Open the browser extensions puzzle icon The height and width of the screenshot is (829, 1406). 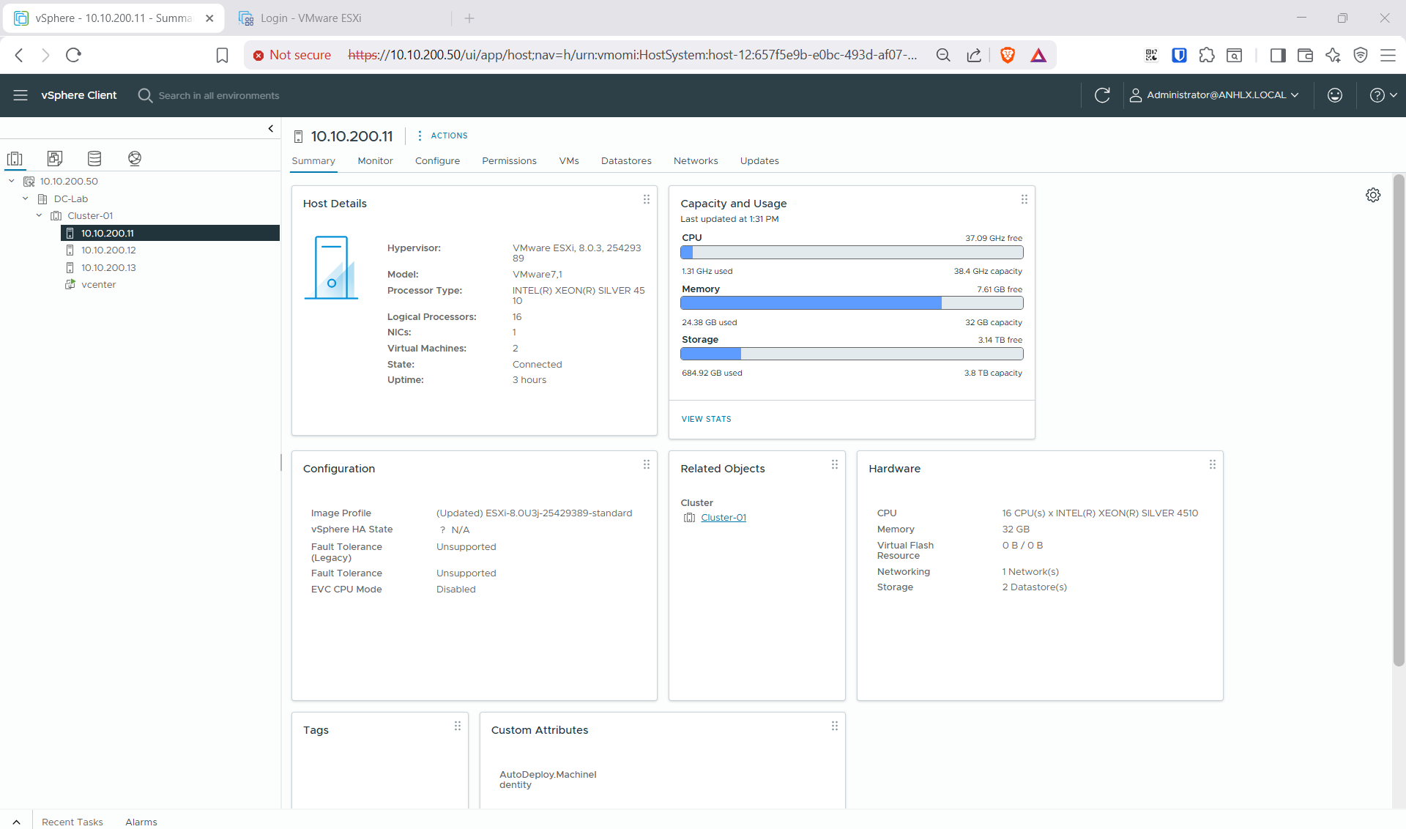coord(1207,55)
